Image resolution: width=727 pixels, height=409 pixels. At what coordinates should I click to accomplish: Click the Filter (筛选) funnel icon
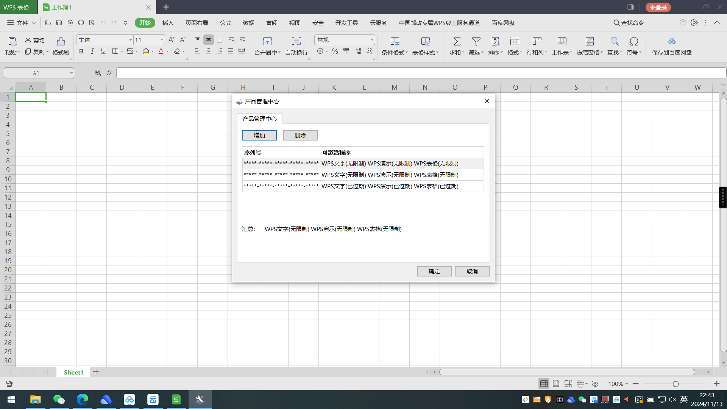pos(476,41)
